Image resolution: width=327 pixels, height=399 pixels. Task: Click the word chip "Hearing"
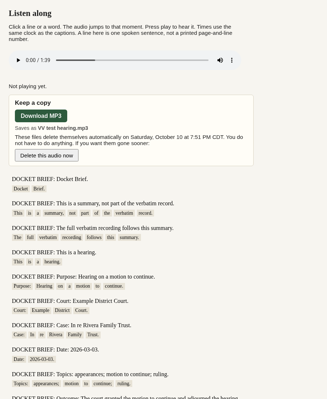[x=44, y=286]
